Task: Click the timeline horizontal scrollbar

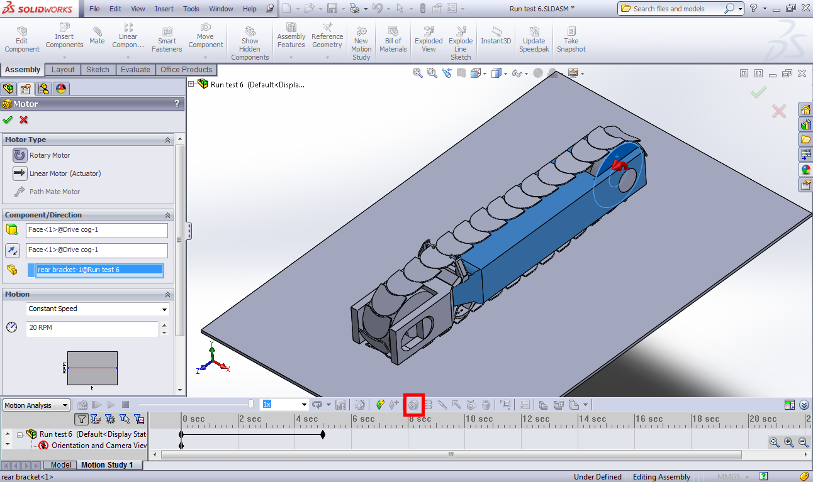Action: (451, 454)
